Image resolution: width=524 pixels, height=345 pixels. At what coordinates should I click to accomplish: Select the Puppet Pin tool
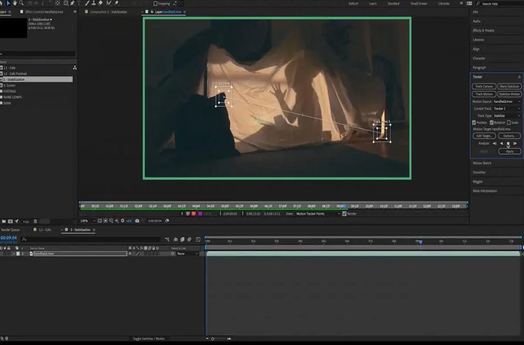[116, 3]
